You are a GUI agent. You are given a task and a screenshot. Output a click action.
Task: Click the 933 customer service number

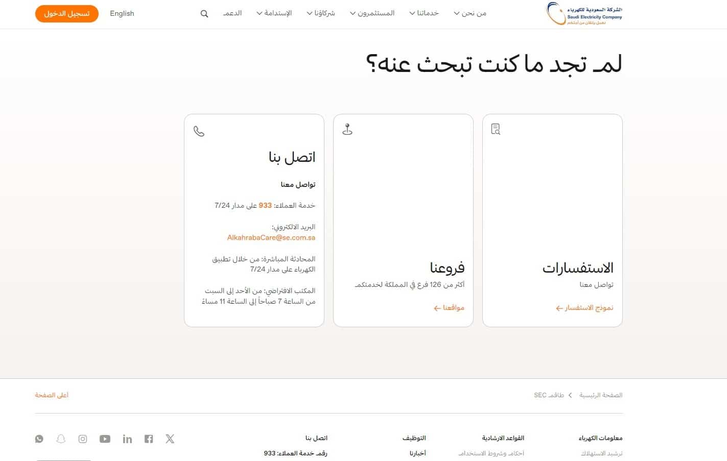tap(265, 205)
